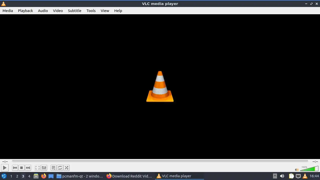
Task: Skip to previous media track
Action: pyautogui.click(x=15, y=168)
